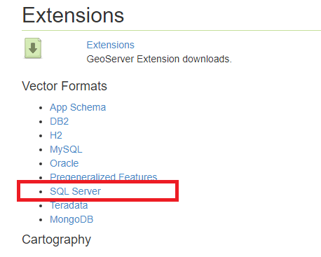Click the large Extensions page heading

73,15
